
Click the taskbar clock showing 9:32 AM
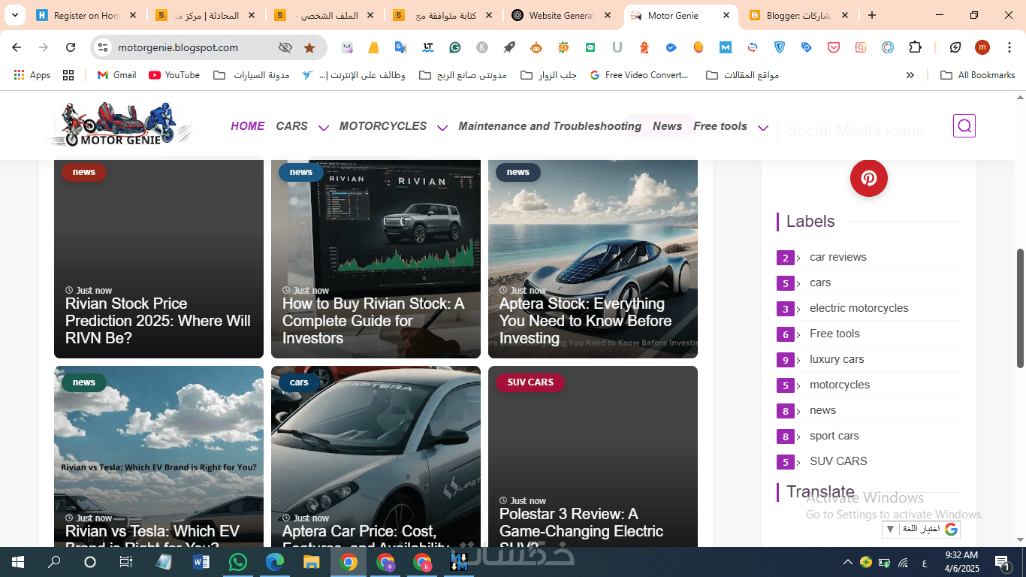[x=961, y=562]
